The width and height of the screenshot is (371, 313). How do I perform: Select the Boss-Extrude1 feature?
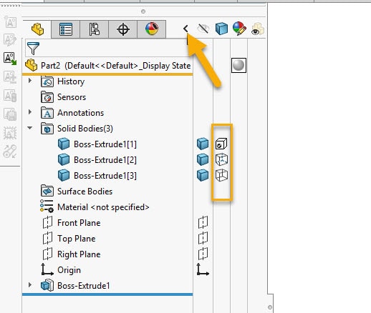click(x=84, y=286)
